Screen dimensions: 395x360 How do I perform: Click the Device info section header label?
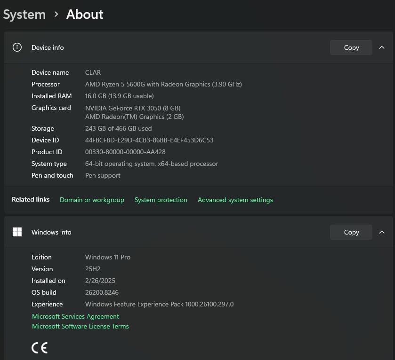click(48, 47)
